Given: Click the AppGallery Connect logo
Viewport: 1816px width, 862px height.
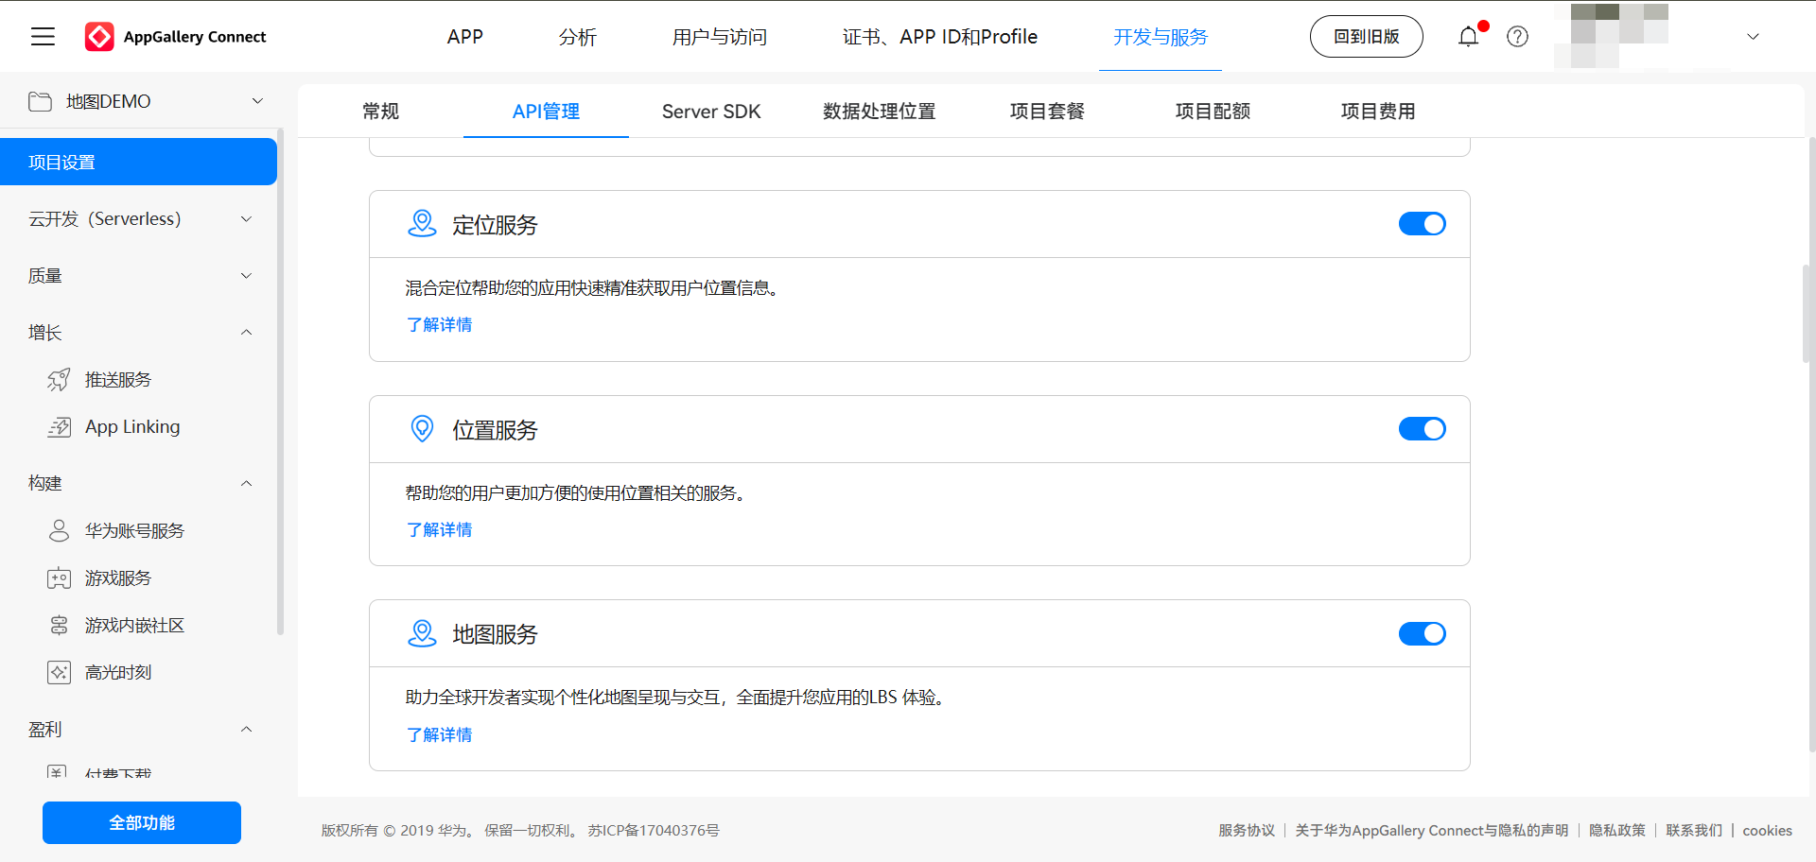Looking at the screenshot, I should (176, 37).
